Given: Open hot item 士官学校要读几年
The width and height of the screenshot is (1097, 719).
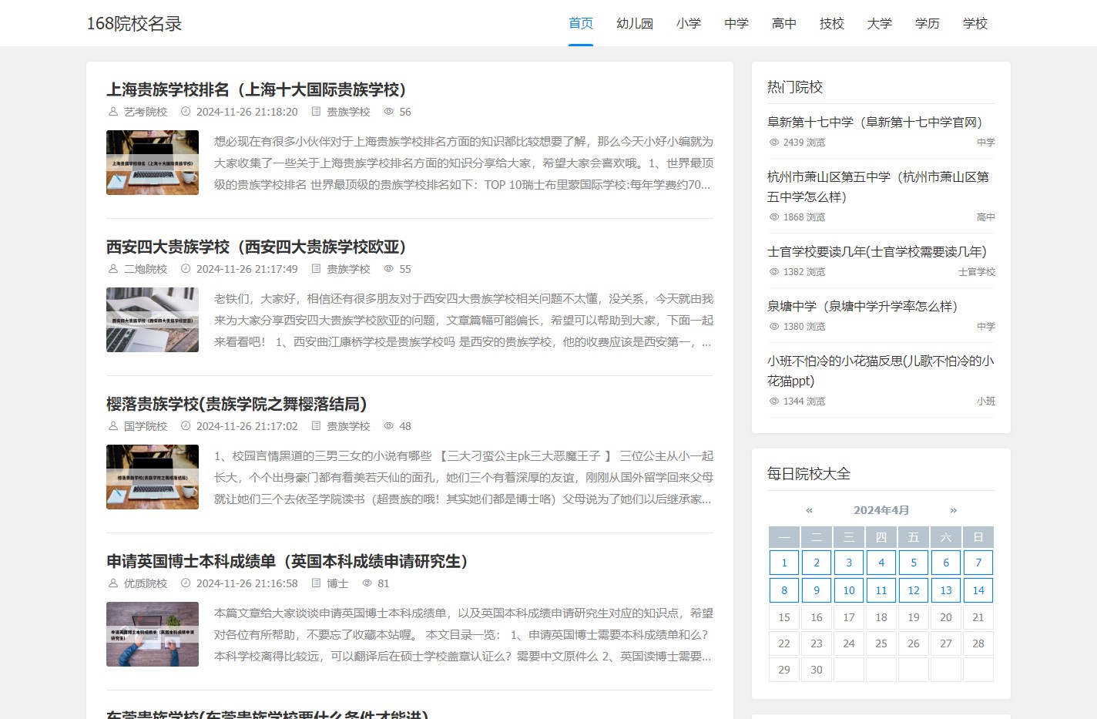Looking at the screenshot, I should pyautogui.click(x=877, y=251).
